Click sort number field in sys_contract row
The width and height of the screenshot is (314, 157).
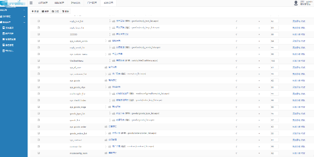click(274, 140)
